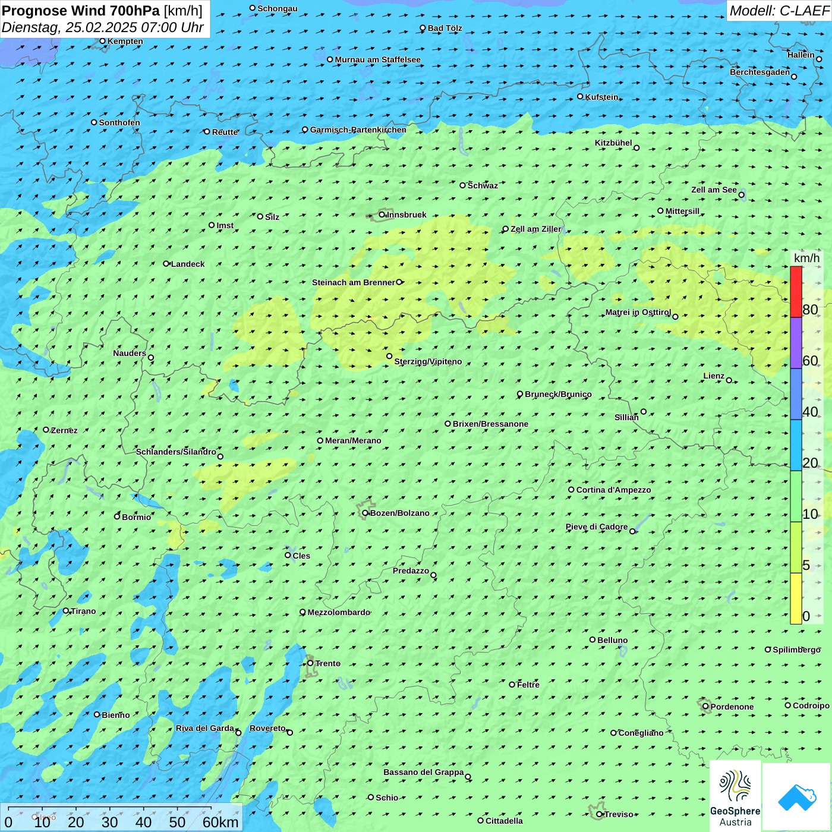The image size is (832, 832).
Task: Click the 'Modell: C-LAEF' label
Action: pyautogui.click(x=779, y=11)
